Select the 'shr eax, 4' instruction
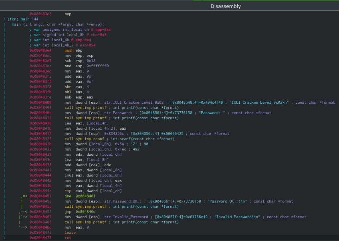The height and width of the screenshot is (241, 339). pyautogui.click(x=77, y=87)
